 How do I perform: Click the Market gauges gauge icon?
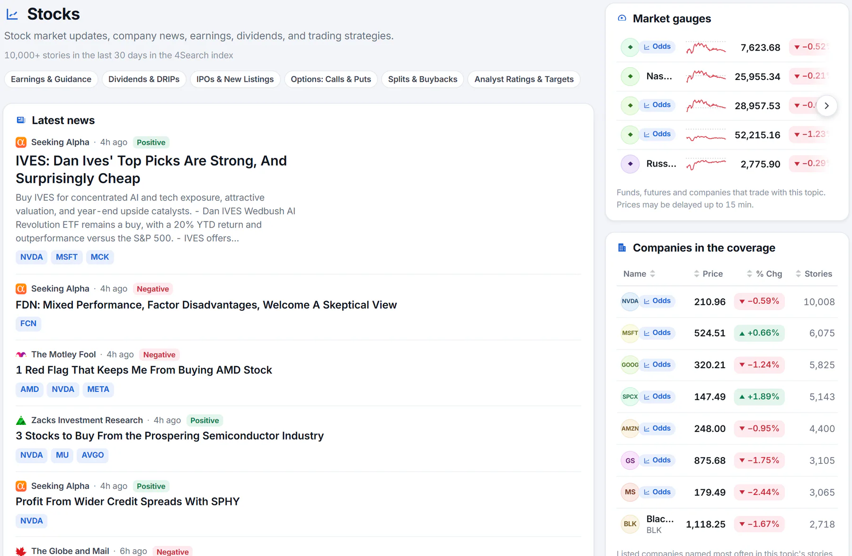click(622, 18)
